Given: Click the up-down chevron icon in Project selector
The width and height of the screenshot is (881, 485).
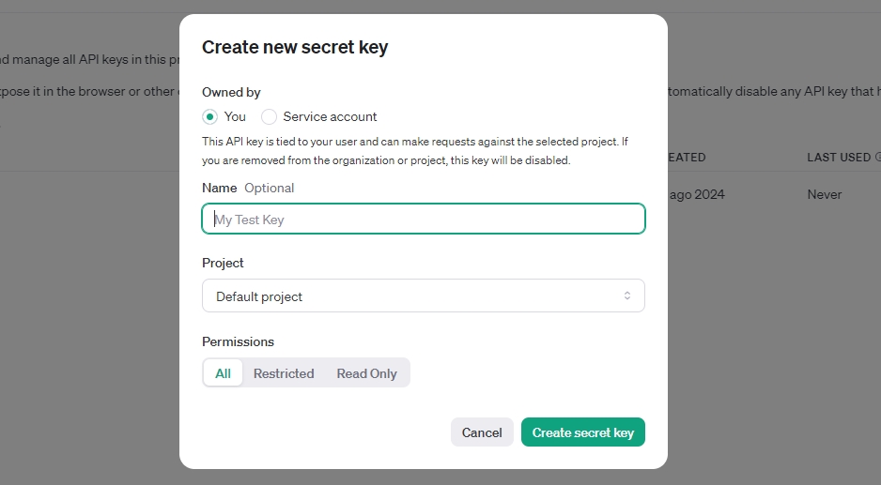Looking at the screenshot, I should [627, 296].
